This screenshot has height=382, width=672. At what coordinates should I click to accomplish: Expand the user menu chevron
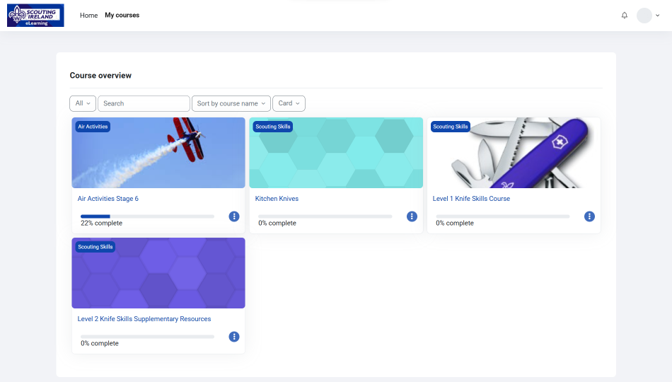(658, 16)
